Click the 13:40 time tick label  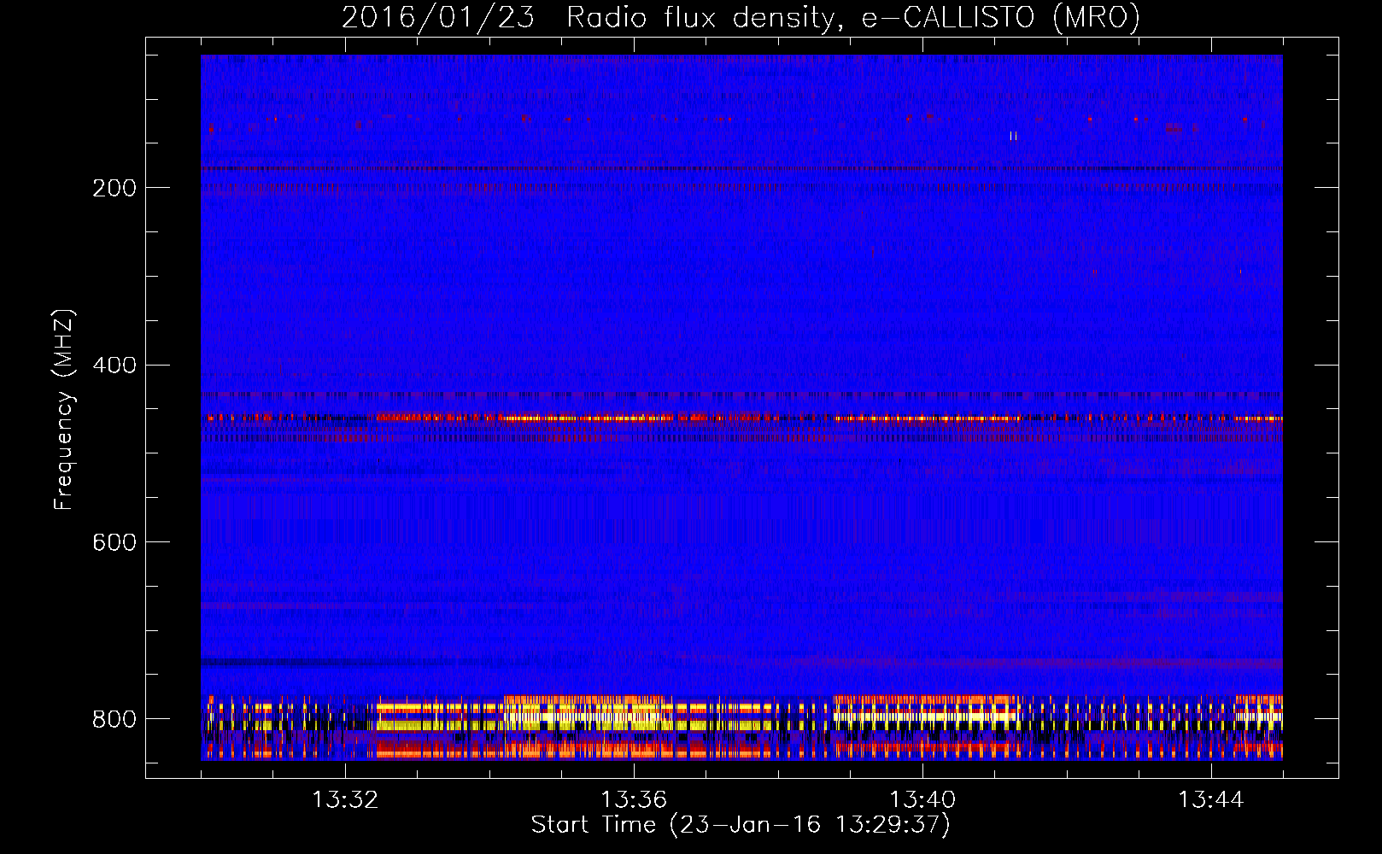[x=922, y=800]
